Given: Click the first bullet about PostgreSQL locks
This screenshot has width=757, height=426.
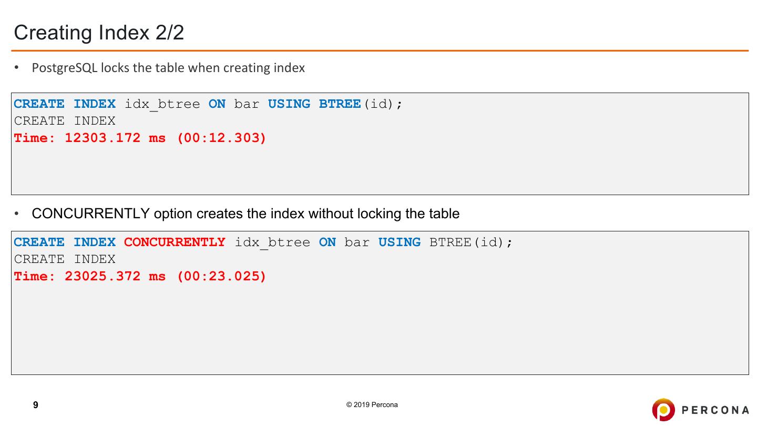Looking at the screenshot, I should 168,68.
